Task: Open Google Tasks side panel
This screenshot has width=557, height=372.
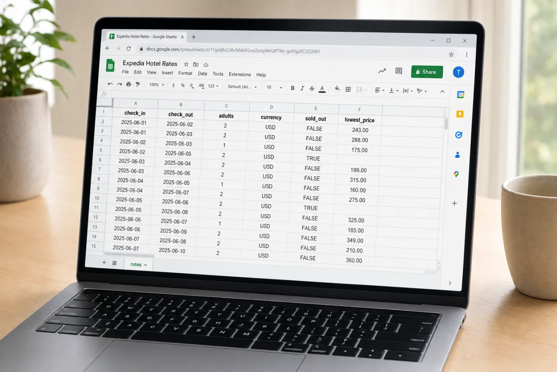Action: click(459, 135)
